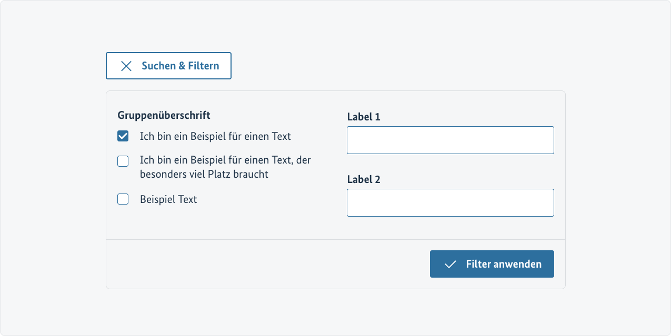
Task: Focus the Label 1 input field
Action: pyautogui.click(x=450, y=140)
